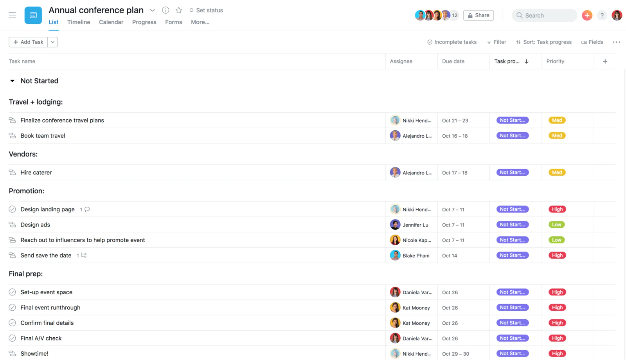Click Set status
626x360 pixels.
pos(207,10)
